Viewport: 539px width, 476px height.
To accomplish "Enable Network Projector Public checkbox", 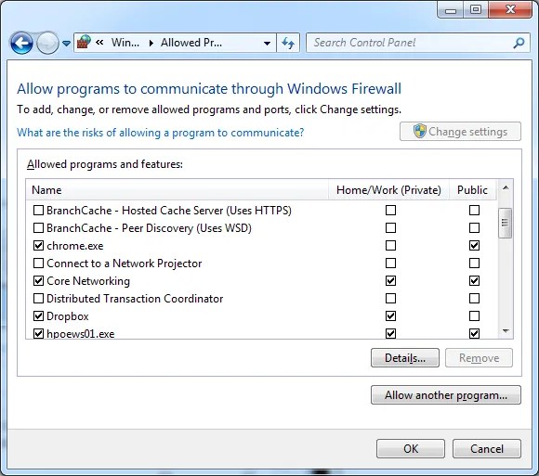I will click(x=474, y=264).
